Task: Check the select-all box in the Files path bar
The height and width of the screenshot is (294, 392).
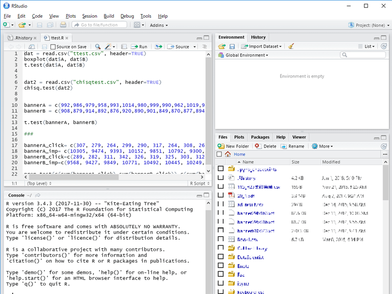Action: pyautogui.click(x=219, y=154)
